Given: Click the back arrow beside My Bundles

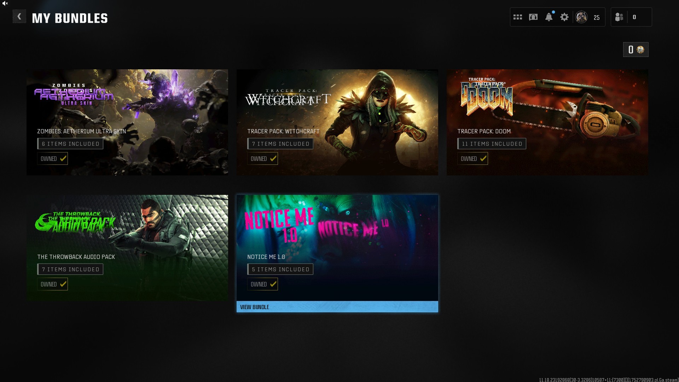Looking at the screenshot, I should click(19, 17).
